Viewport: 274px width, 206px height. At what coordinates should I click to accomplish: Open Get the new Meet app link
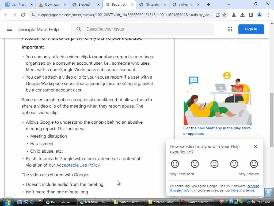click(217, 131)
